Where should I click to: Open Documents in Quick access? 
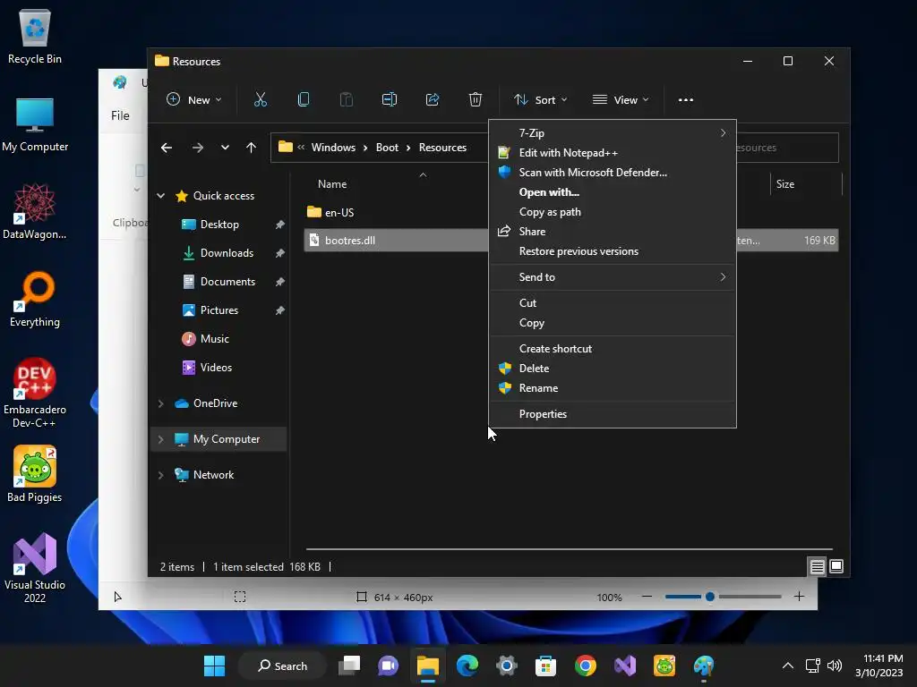click(228, 282)
